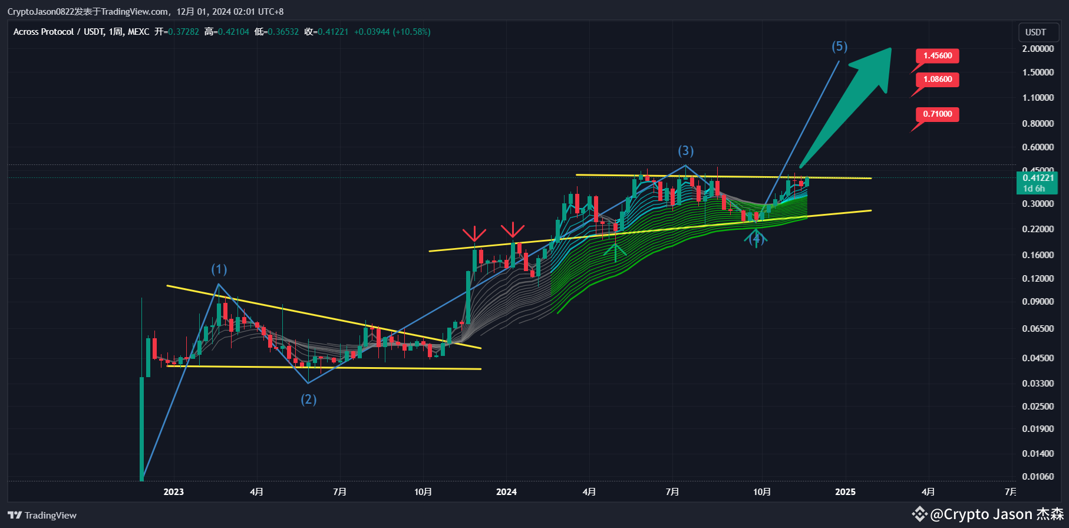Click the green current price label 0.41221

click(1038, 178)
